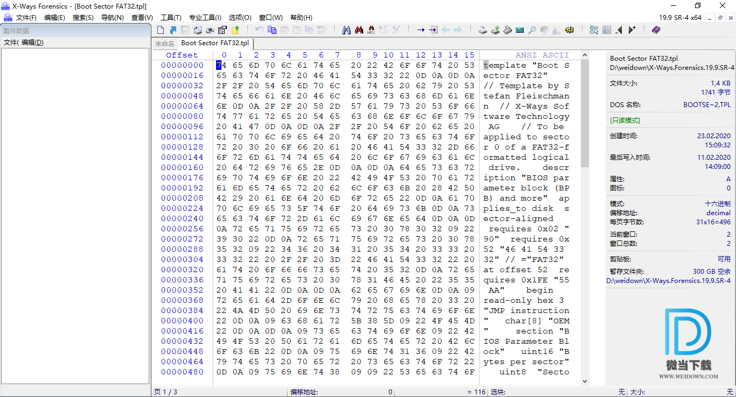Switch to the 未命名 tab

(164, 44)
